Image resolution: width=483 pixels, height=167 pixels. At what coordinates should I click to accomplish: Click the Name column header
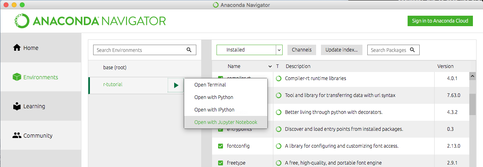tap(234, 66)
